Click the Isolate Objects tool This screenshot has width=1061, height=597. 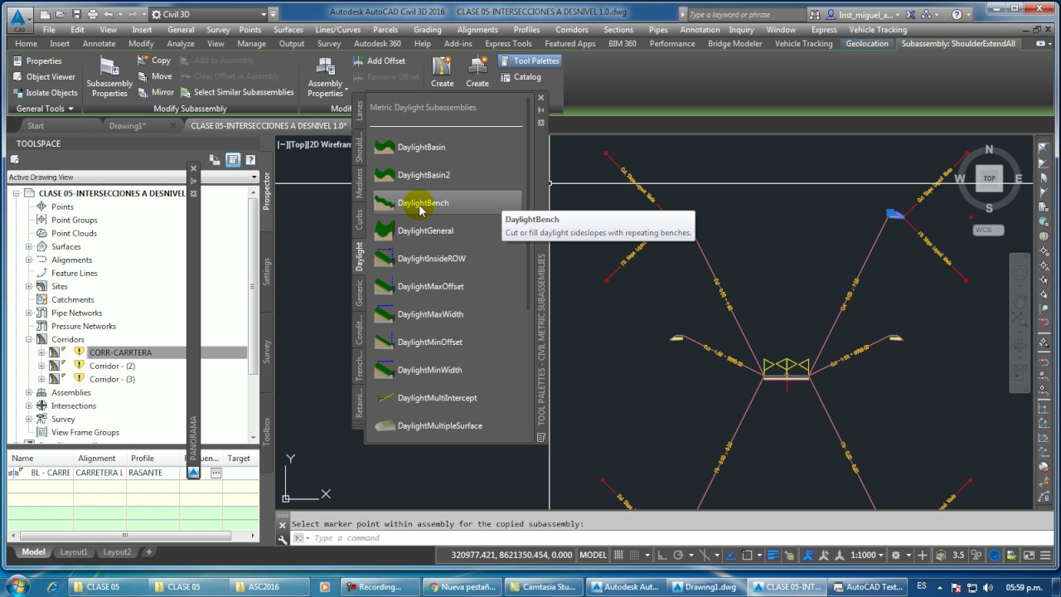(44, 93)
